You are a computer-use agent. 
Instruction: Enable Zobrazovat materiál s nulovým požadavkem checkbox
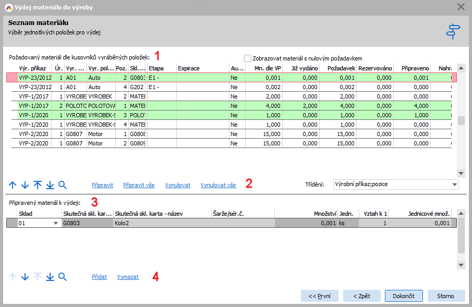point(248,58)
